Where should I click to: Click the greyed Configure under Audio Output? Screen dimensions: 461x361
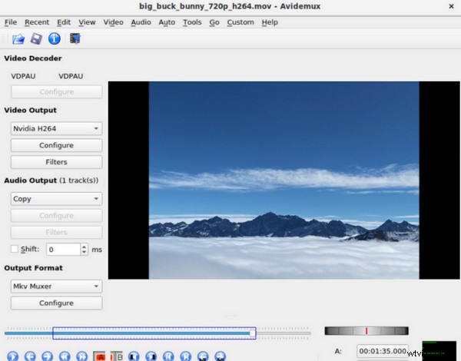(x=56, y=216)
